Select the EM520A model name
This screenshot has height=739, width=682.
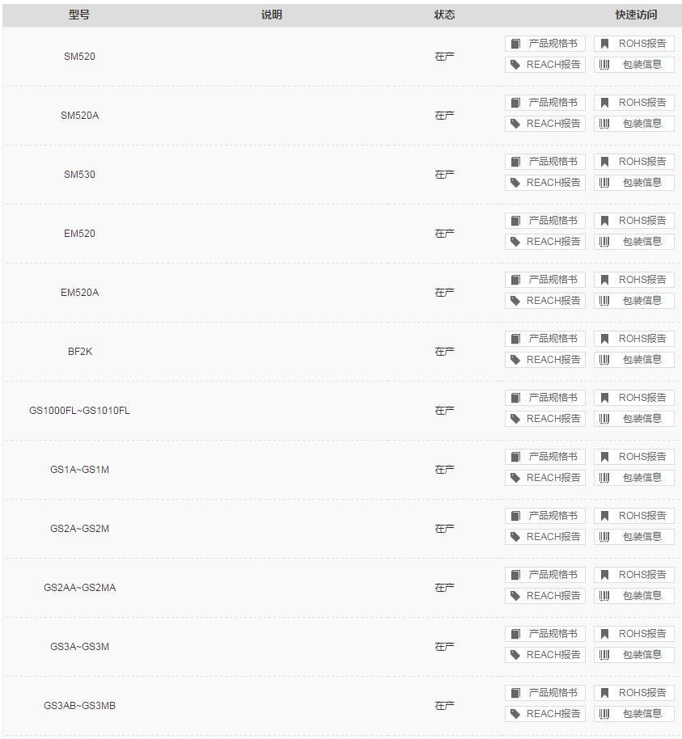(80, 293)
